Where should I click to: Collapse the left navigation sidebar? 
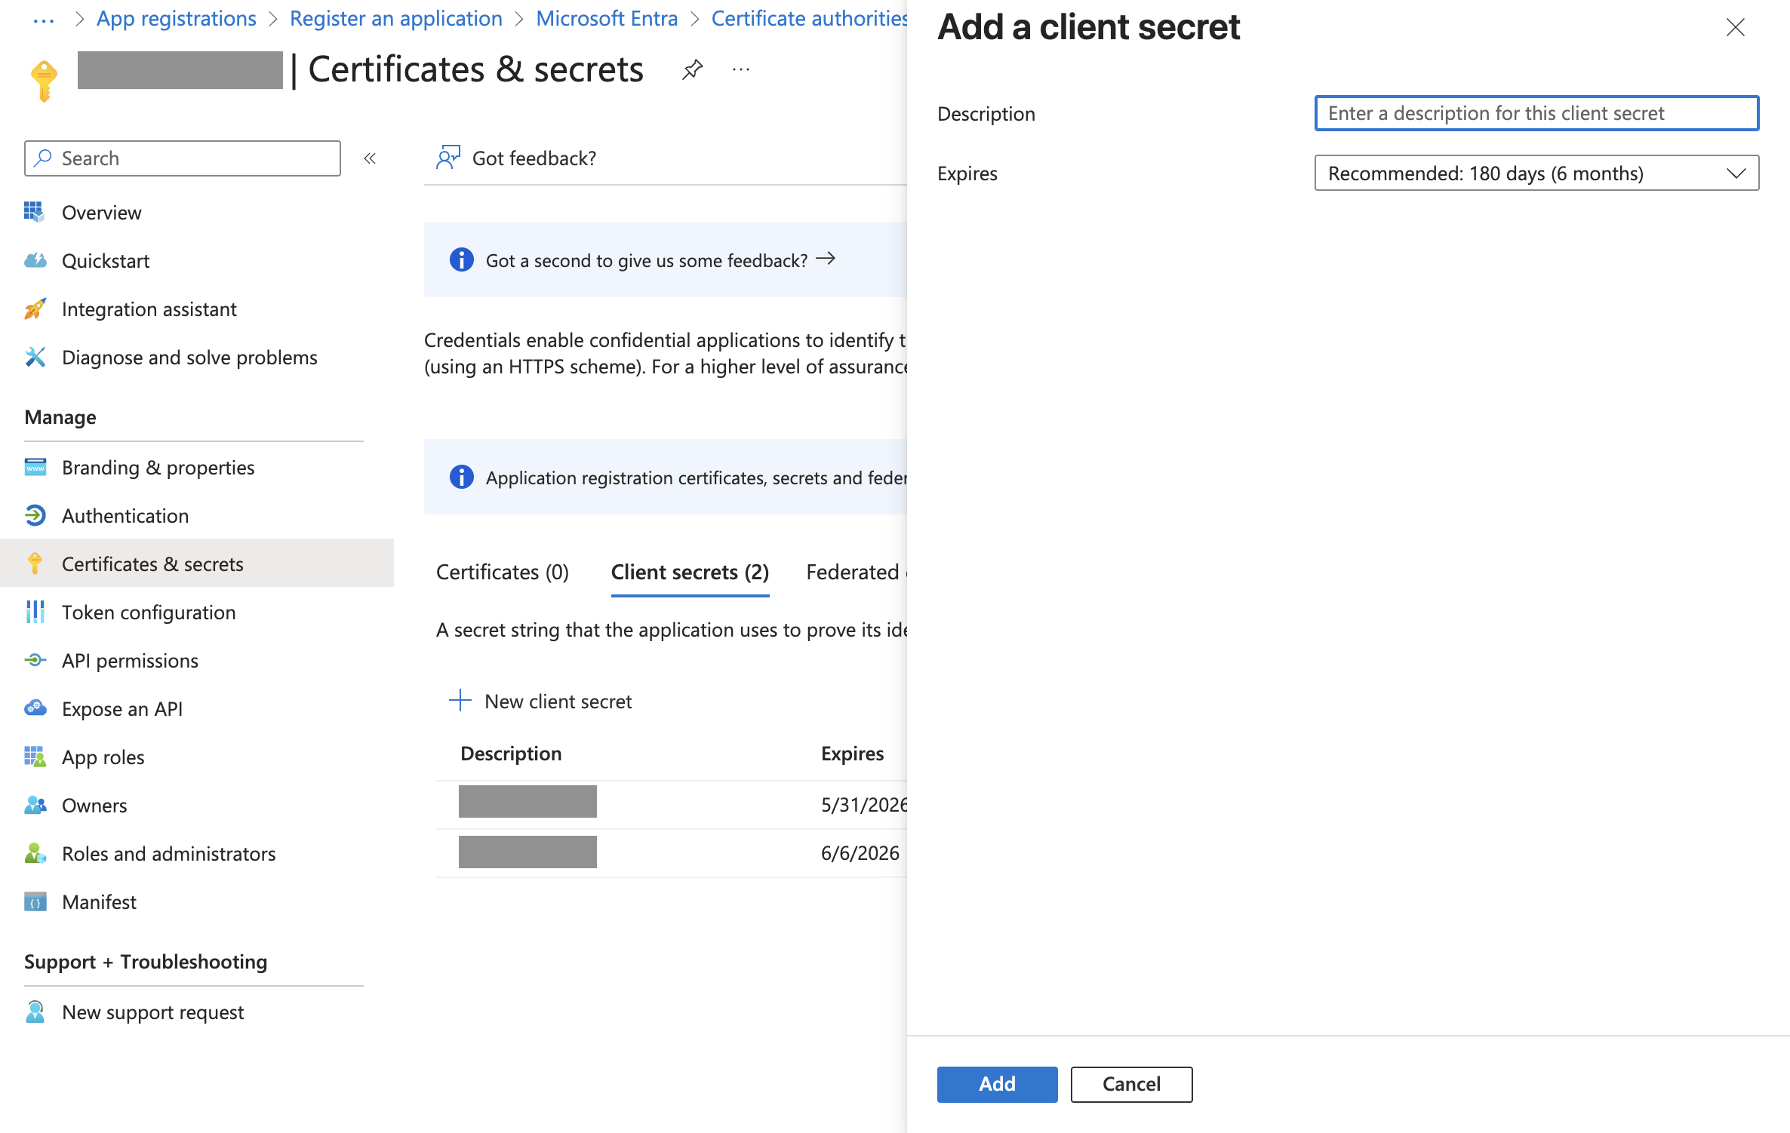(x=369, y=158)
